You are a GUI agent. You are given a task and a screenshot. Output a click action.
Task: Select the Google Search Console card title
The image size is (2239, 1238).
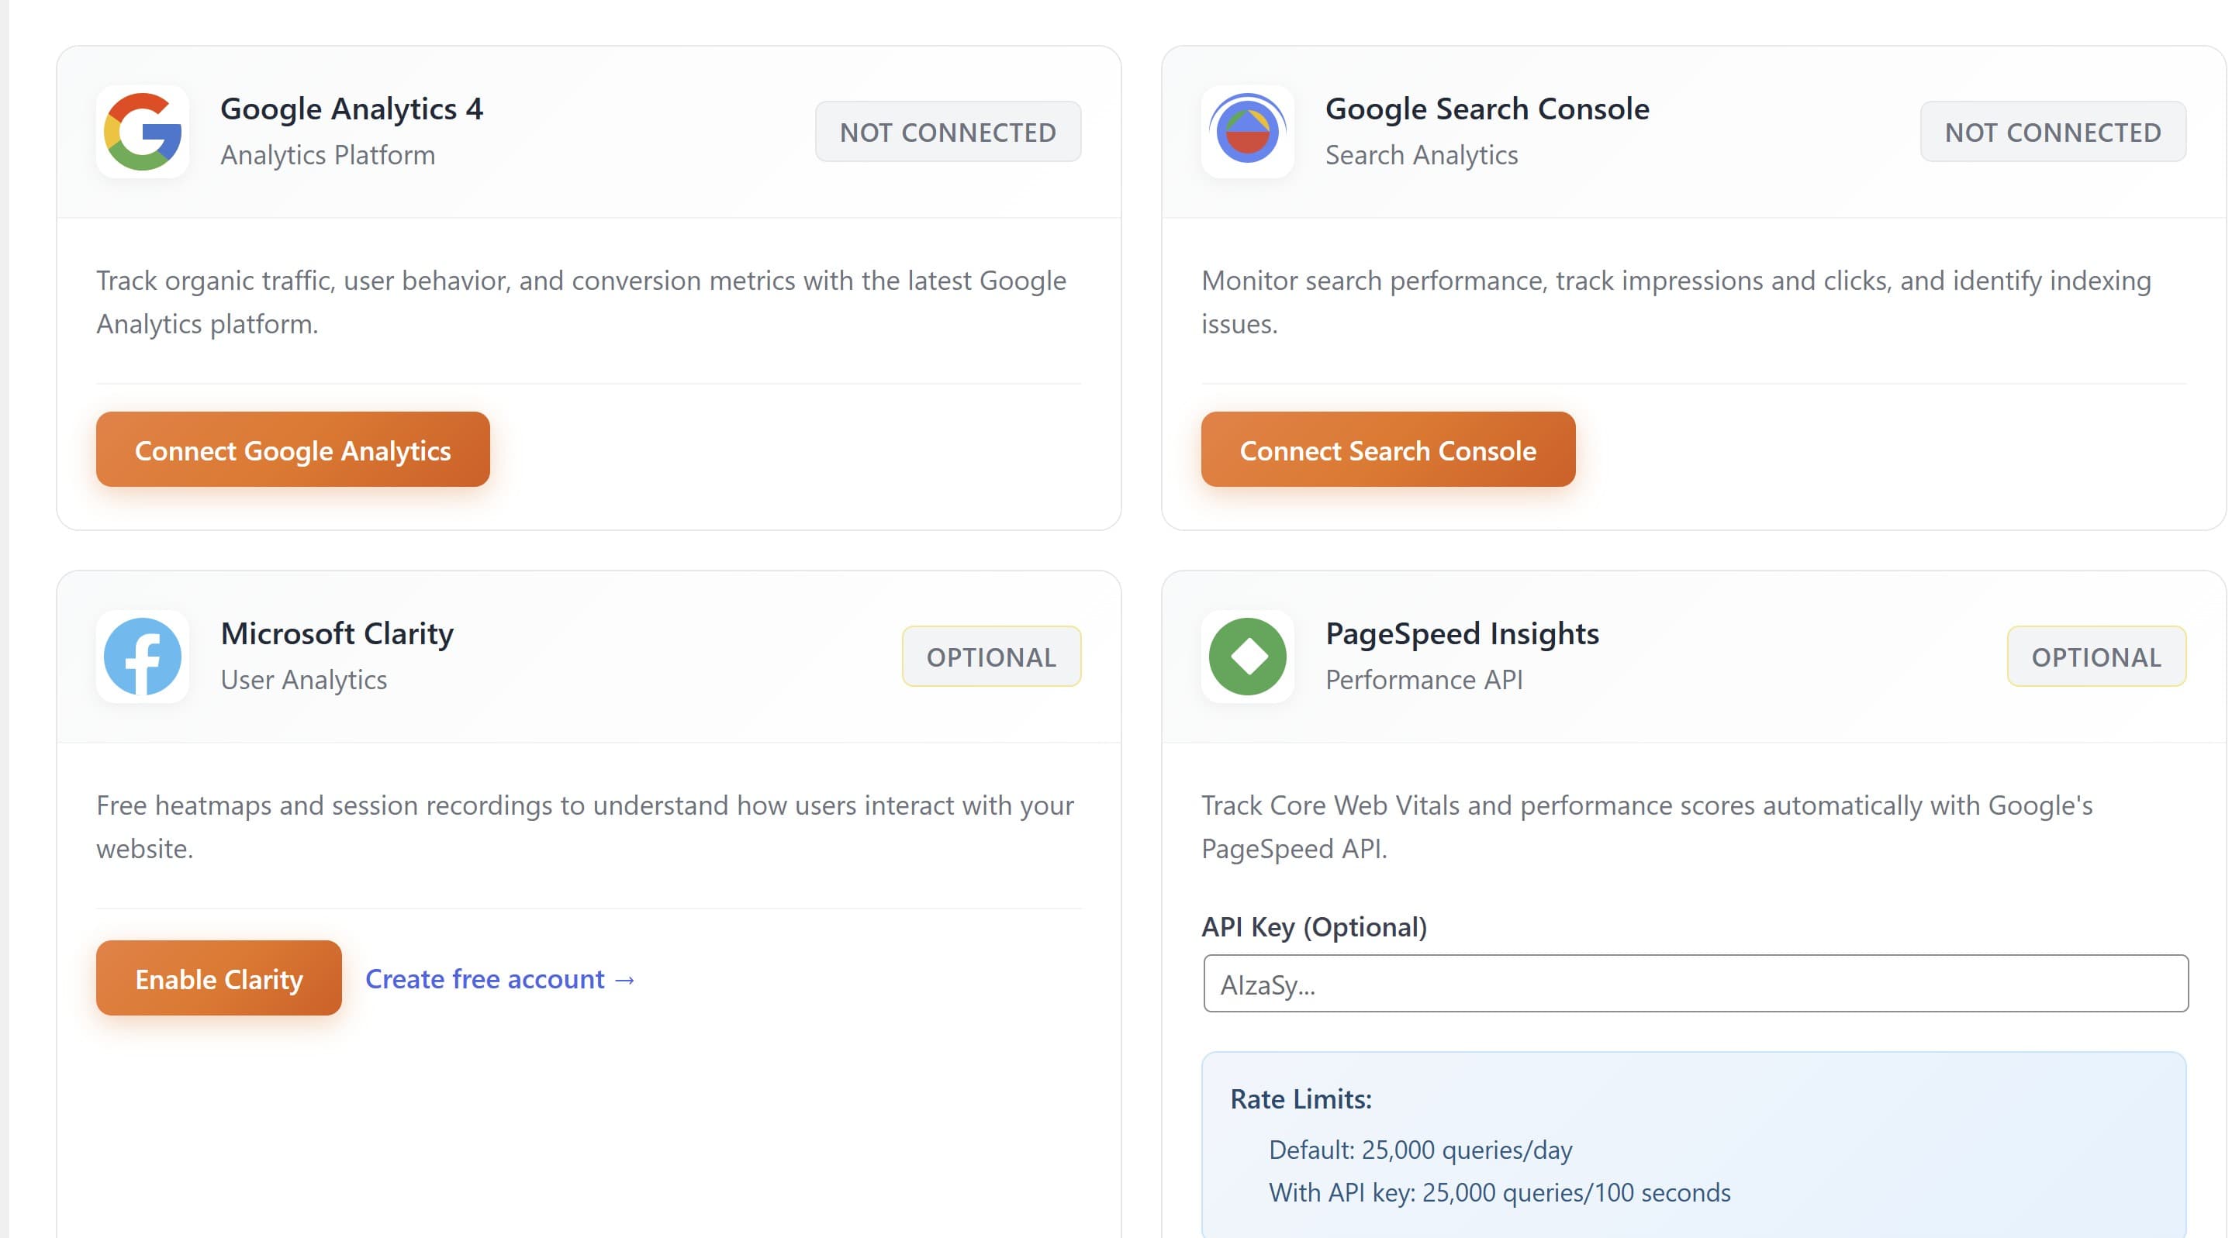click(1487, 109)
